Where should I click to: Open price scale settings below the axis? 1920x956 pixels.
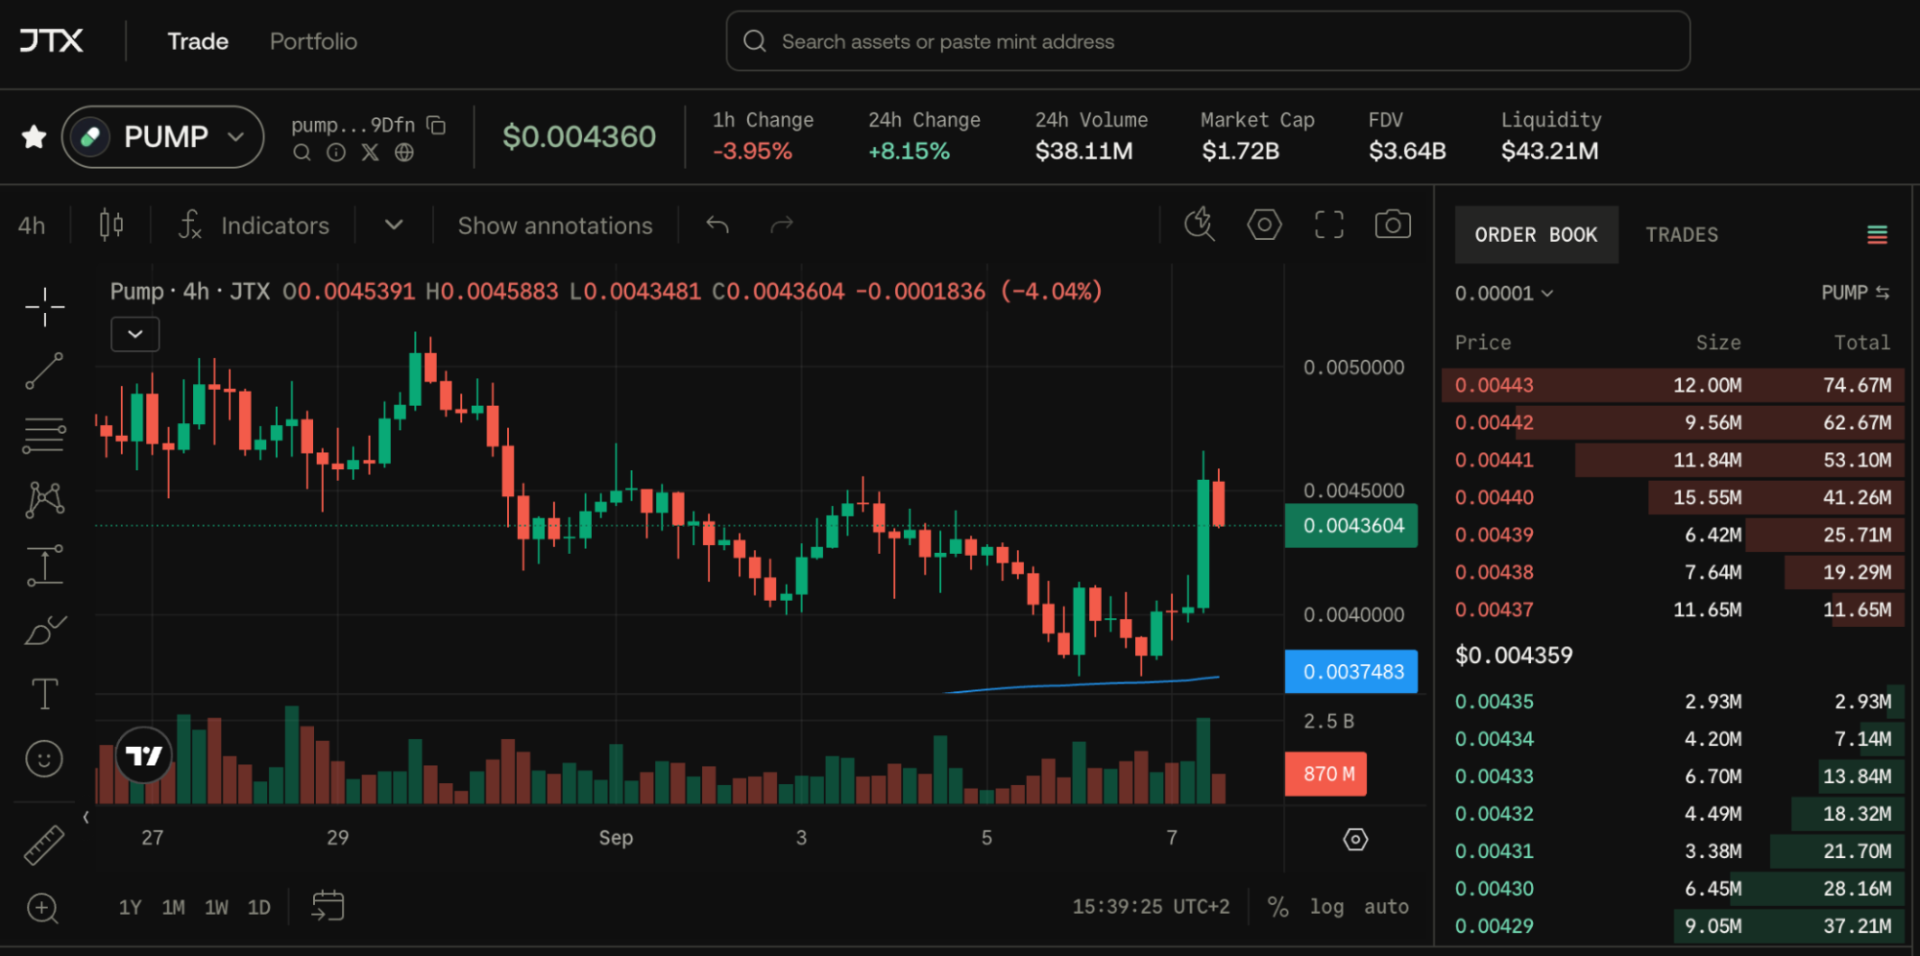[x=1355, y=840]
